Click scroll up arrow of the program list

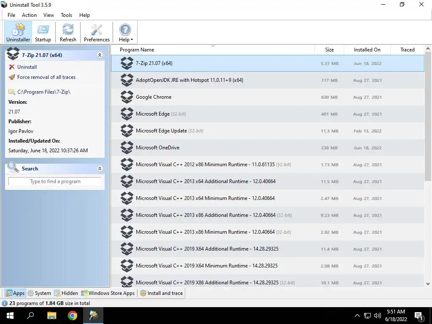(x=428, y=49)
